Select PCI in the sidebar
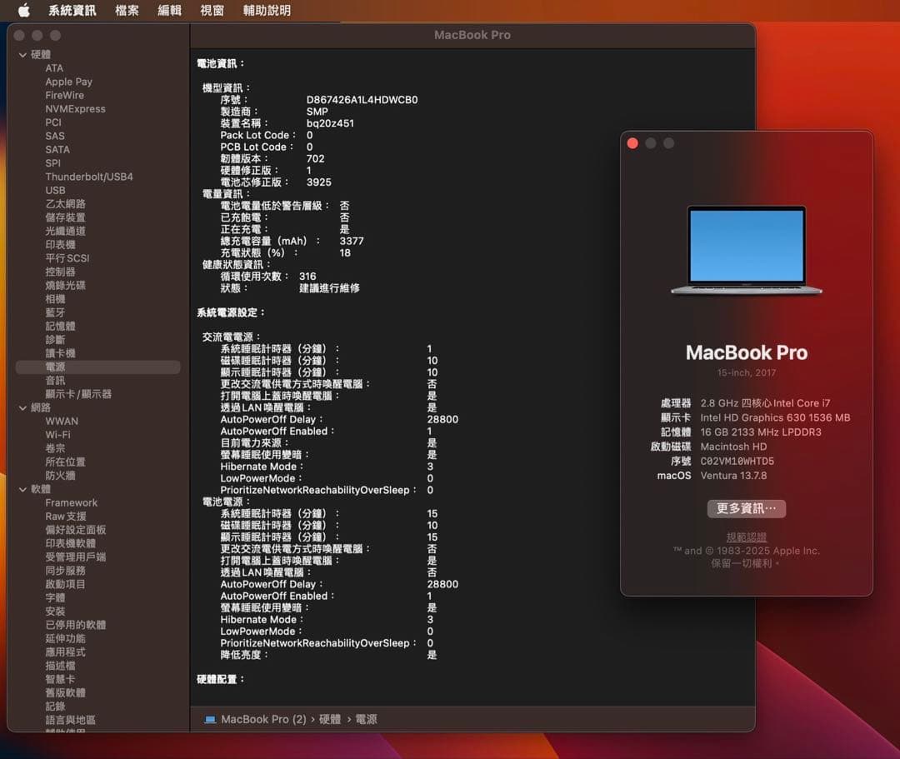 tap(52, 122)
